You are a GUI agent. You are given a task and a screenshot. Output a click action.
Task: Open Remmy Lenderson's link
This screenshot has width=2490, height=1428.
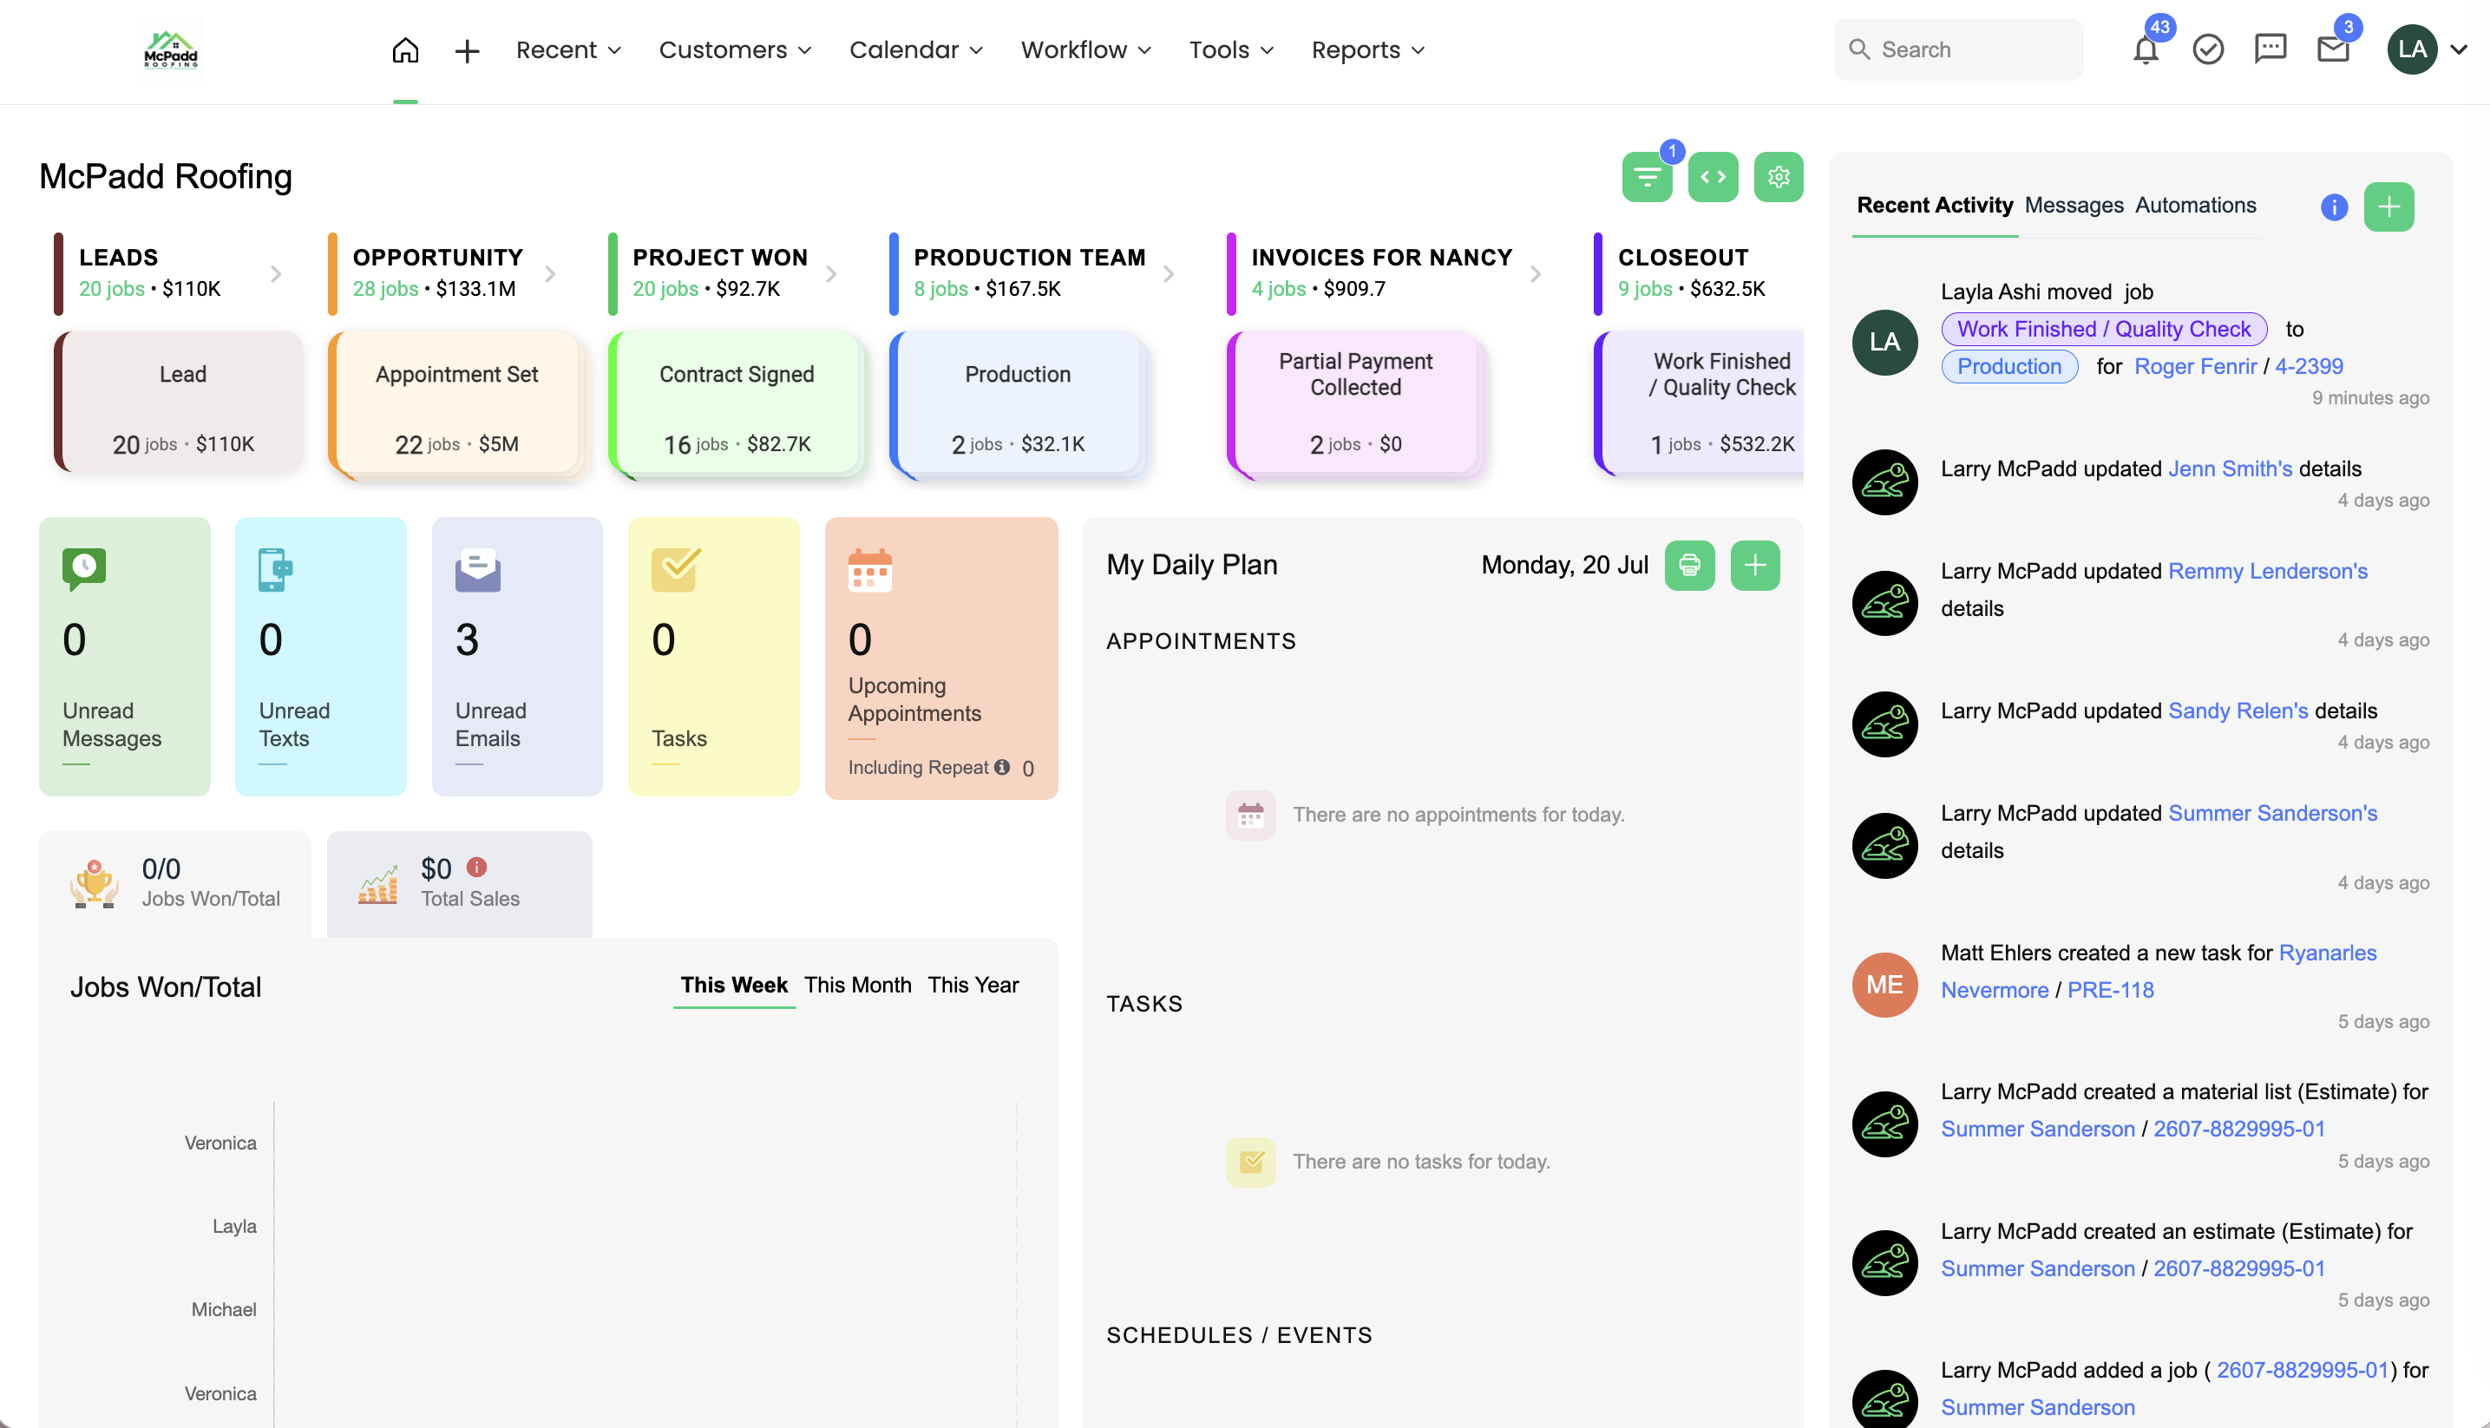(2267, 571)
